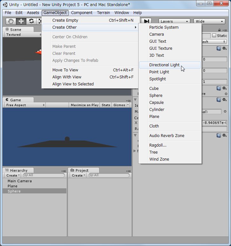
Task: Open the Transform component's help book icon
Action: 219,48
